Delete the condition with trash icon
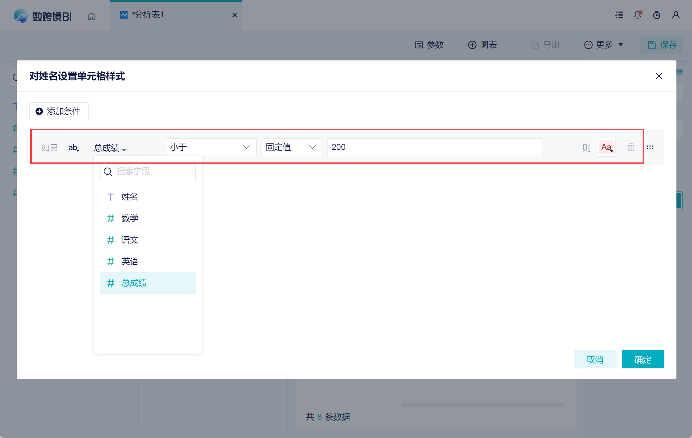This screenshot has height=438, width=692. 631,147
